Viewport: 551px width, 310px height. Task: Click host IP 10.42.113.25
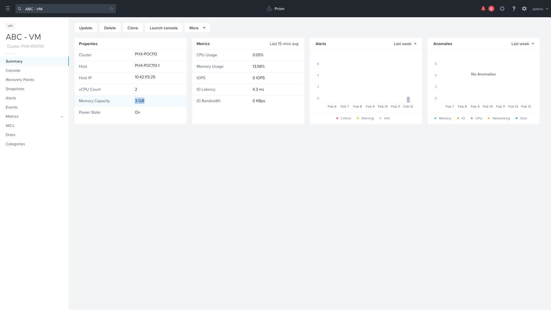coord(145,77)
